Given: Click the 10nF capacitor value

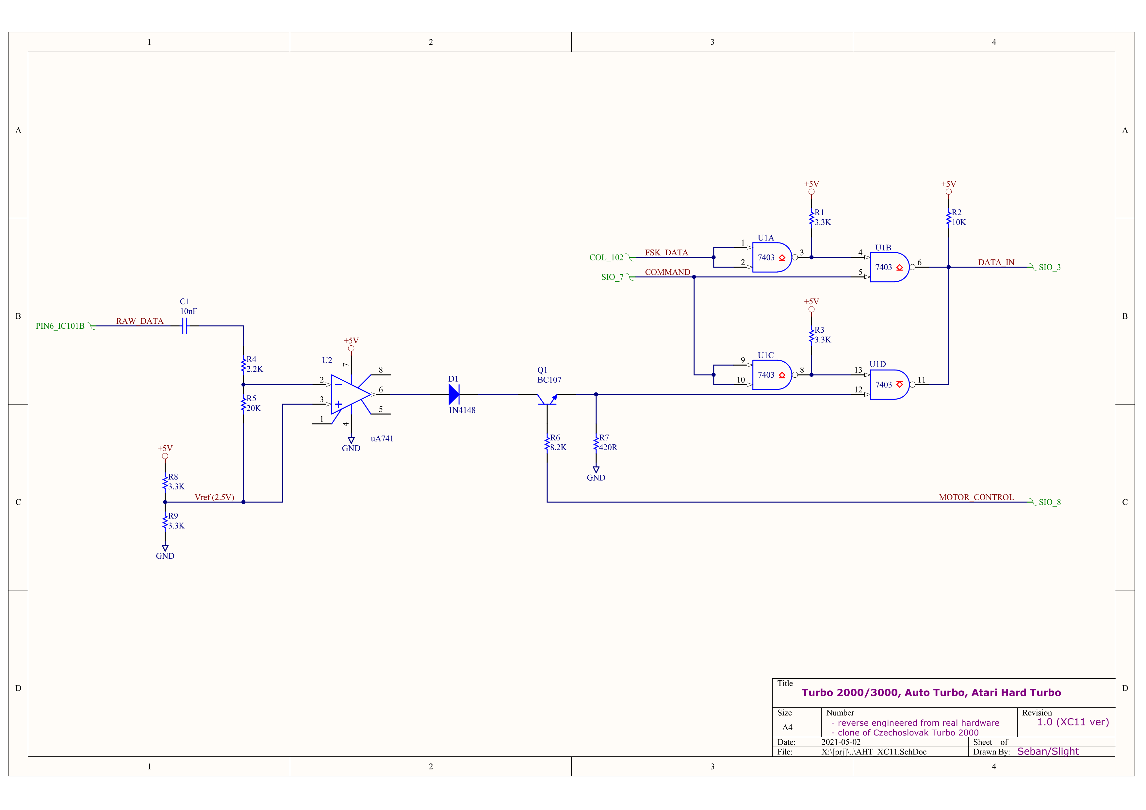Looking at the screenshot, I should pos(189,311).
